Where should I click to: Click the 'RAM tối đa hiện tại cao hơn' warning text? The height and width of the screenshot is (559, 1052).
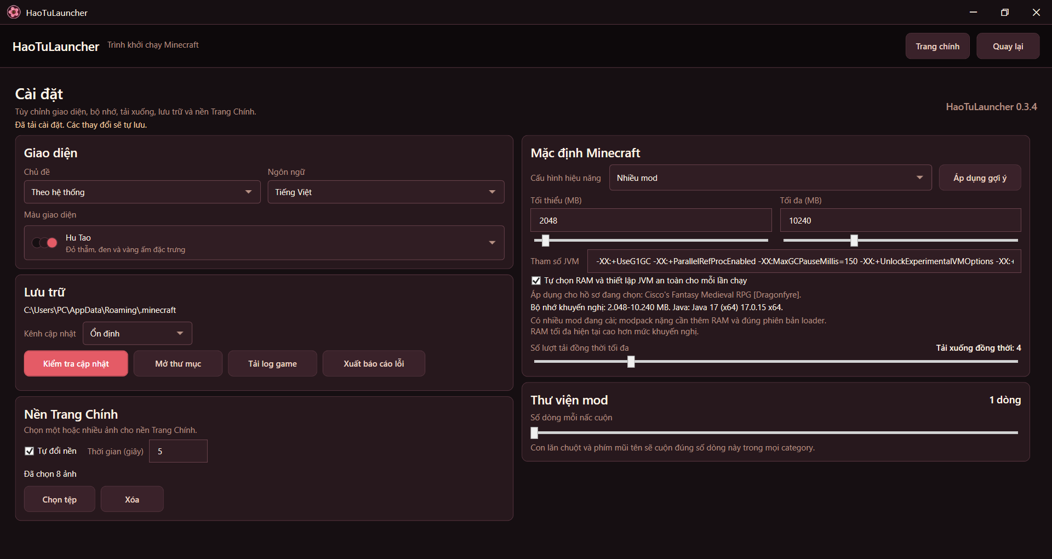[614, 332]
